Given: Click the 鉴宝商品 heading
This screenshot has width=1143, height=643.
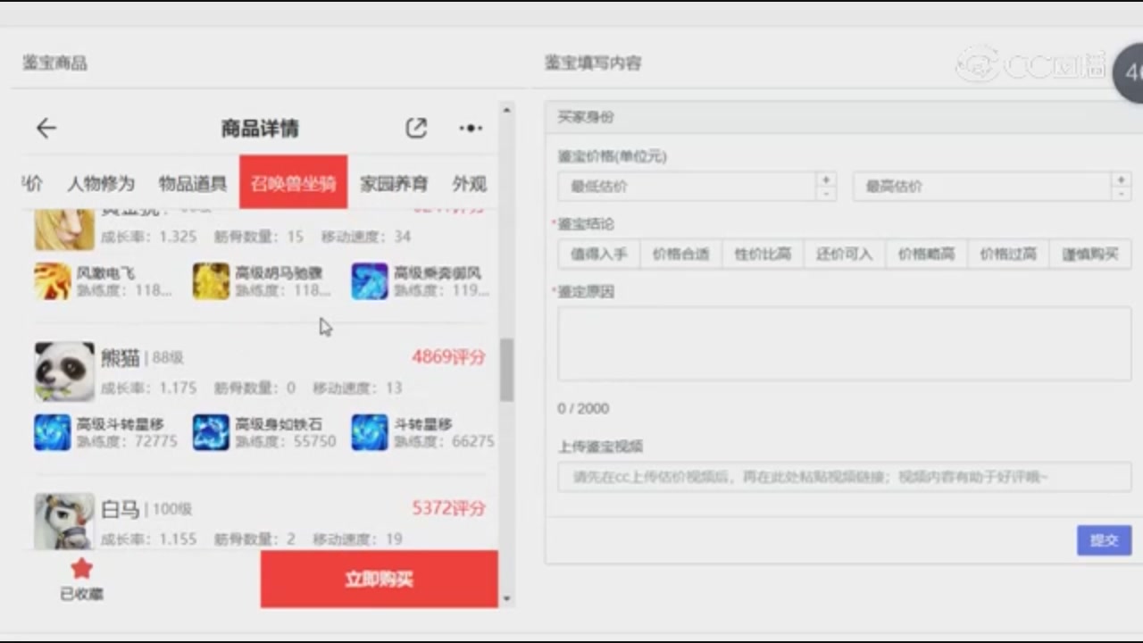Looking at the screenshot, I should (54, 63).
